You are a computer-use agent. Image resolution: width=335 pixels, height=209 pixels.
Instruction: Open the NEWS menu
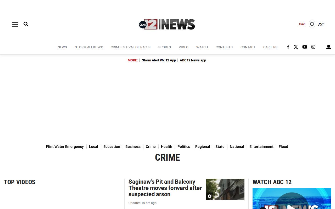point(62,47)
